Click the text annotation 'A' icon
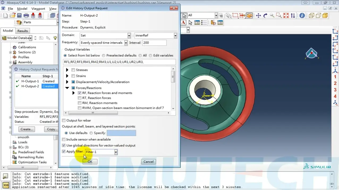 [x=183, y=23]
